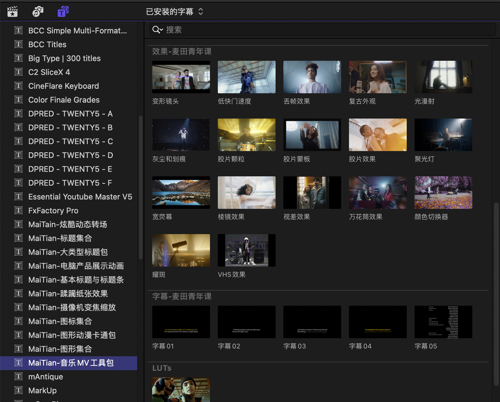Screen dimensions: 500x402
Task: Choose the 灰尘和划痕 thumbnail
Action: (181, 135)
